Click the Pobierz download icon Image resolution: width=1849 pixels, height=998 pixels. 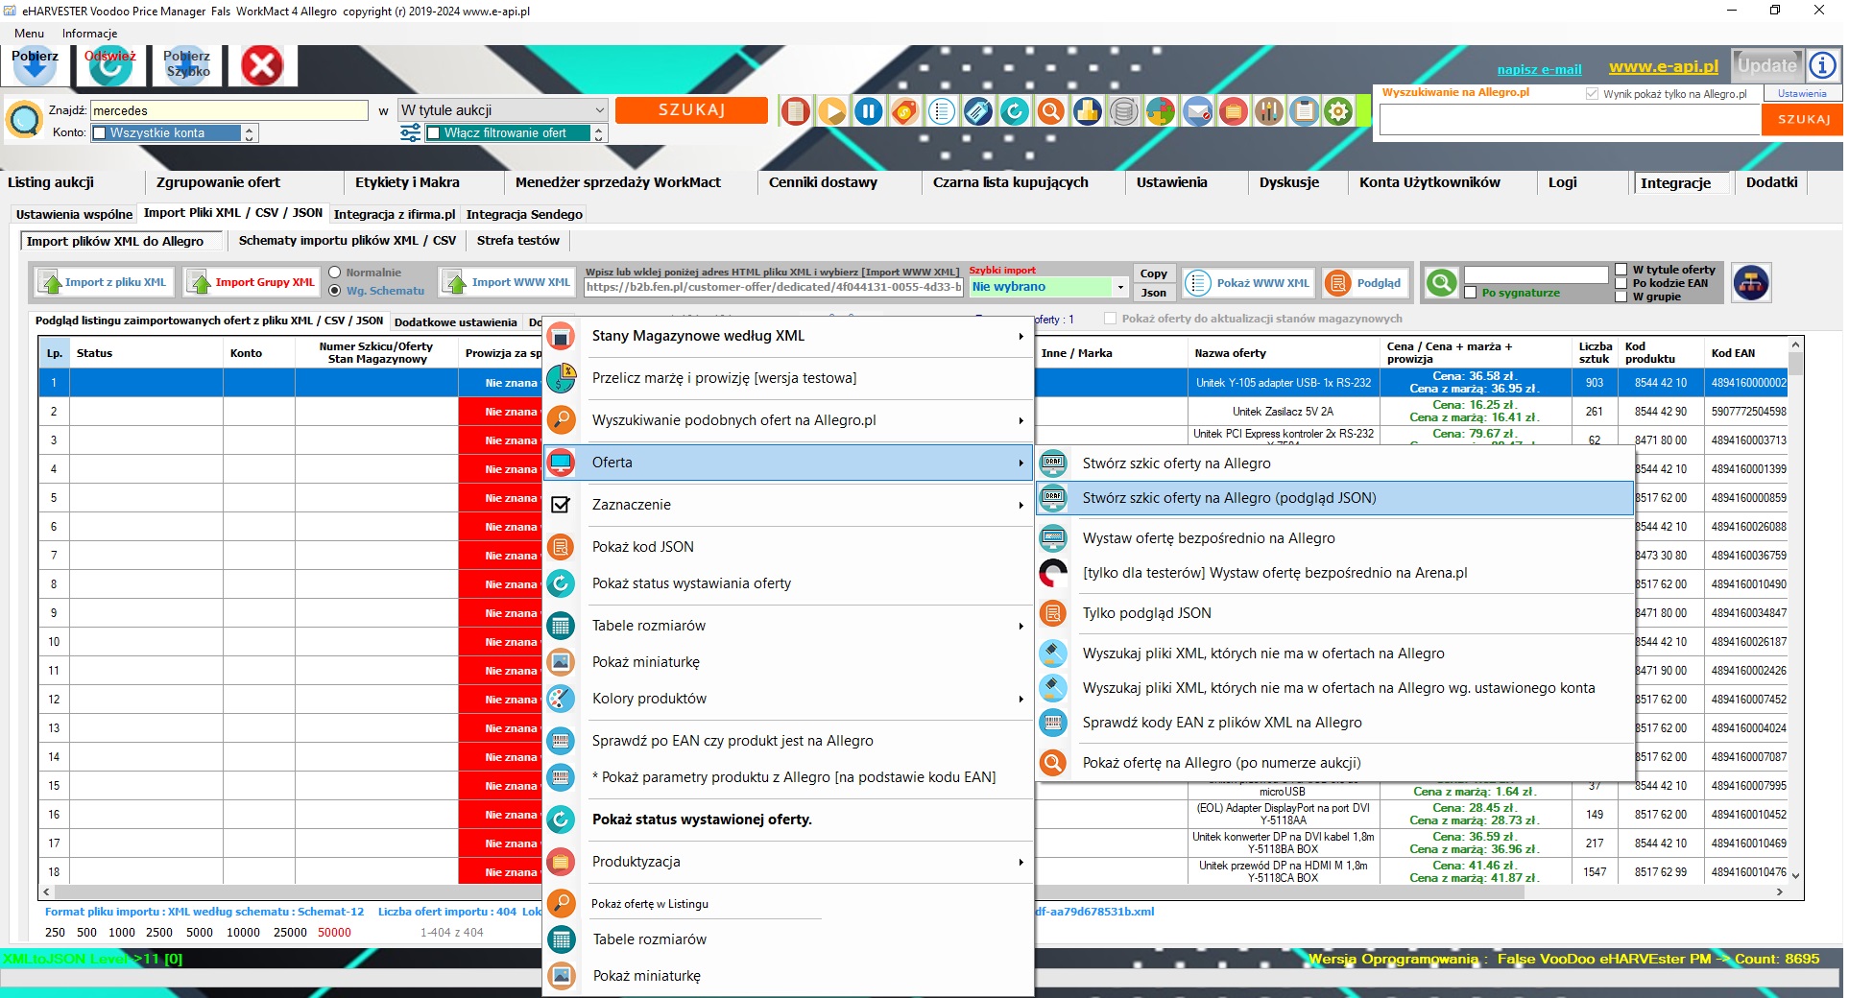(x=35, y=66)
